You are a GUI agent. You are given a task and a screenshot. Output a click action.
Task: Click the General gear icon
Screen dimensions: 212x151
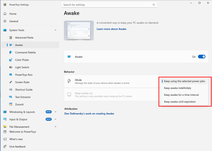(5, 21)
